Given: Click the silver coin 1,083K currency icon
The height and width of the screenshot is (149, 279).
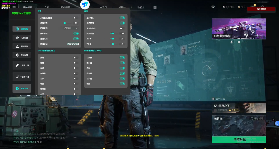Looking at the screenshot, I should 224,7.
